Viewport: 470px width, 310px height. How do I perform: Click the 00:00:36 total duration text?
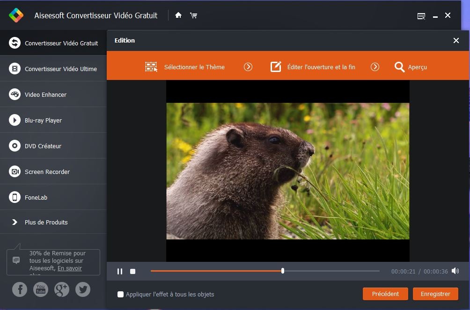(435, 271)
